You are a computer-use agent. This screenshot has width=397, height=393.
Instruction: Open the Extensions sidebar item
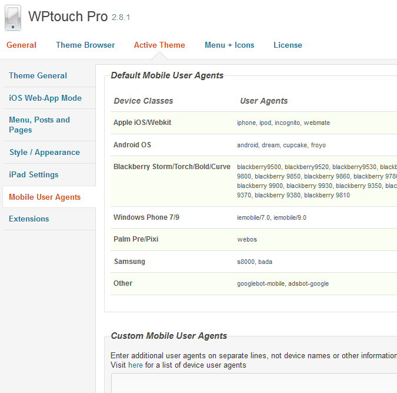(x=29, y=219)
